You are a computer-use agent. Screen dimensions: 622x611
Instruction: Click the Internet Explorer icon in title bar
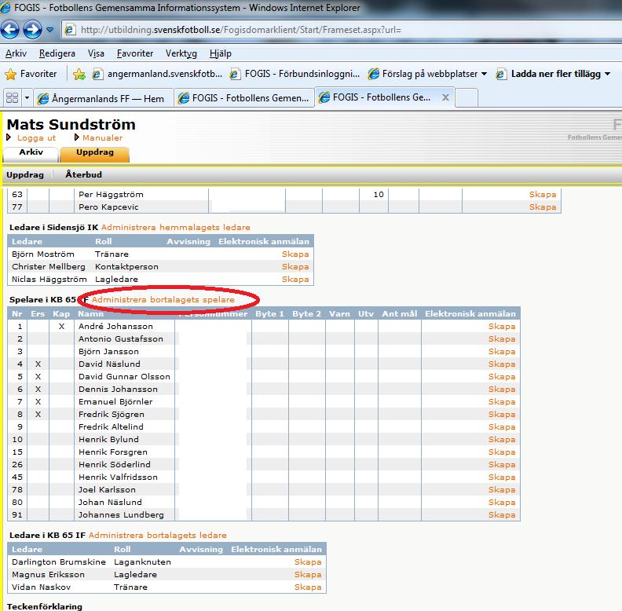(5, 7)
